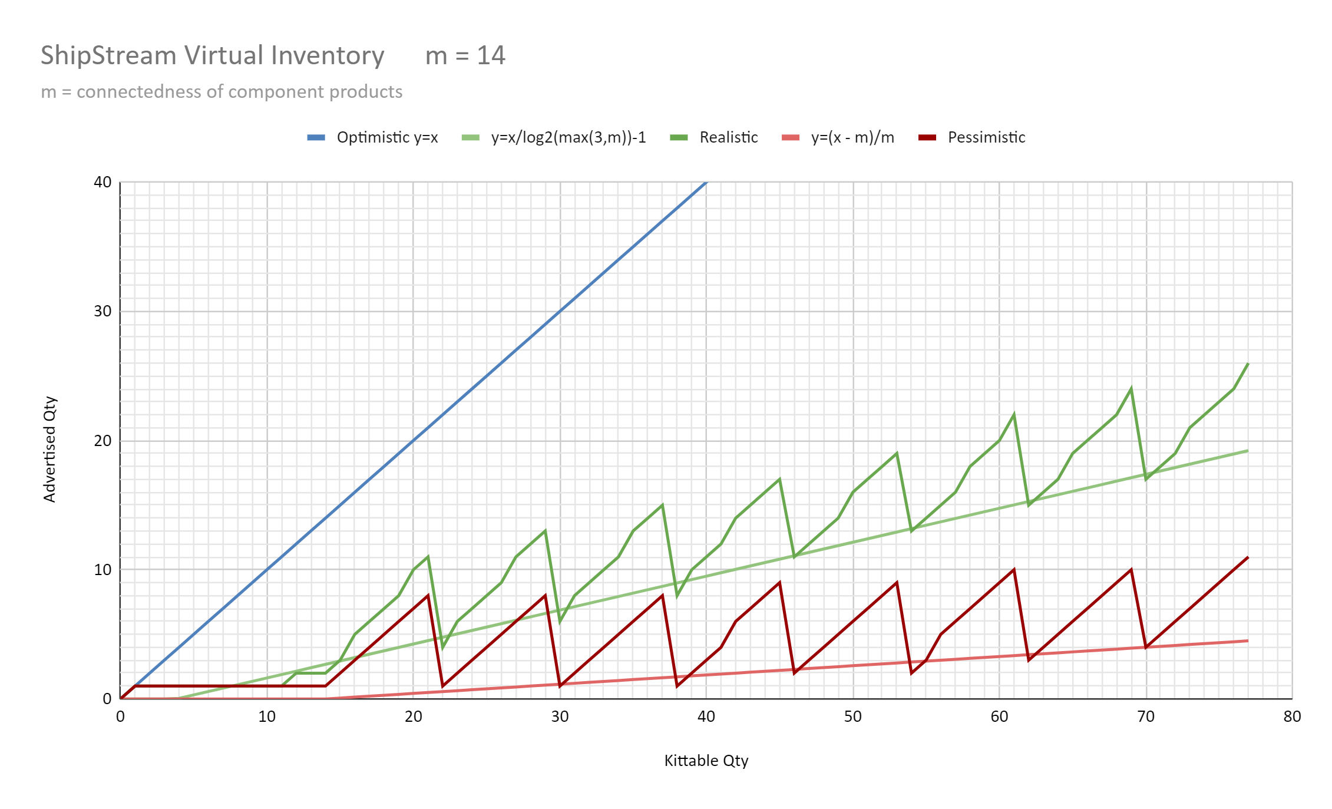
Task: Click the x-axis label 20
Action: tap(413, 716)
